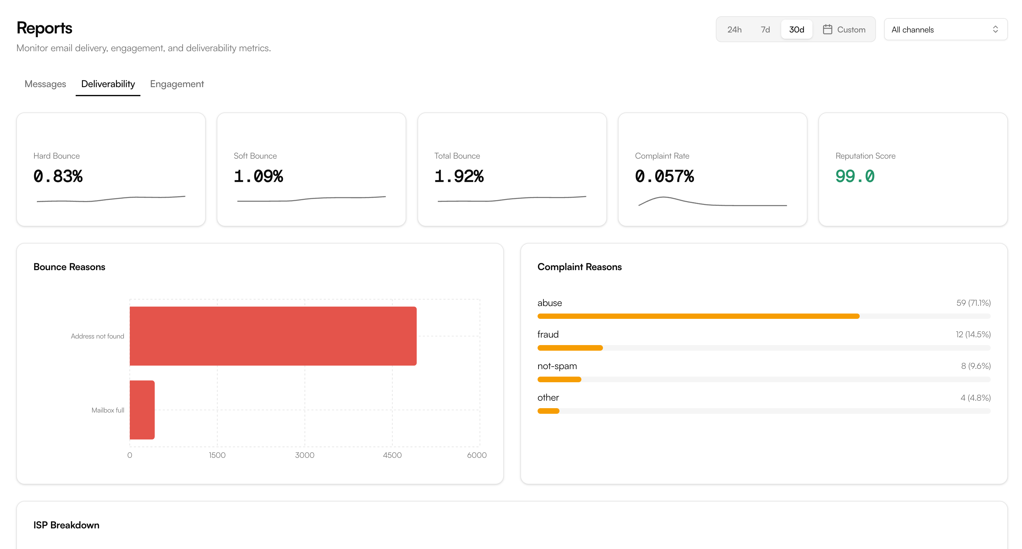Click the ISP Breakdown section heading
Screen dimensions: 1022x549
point(66,525)
